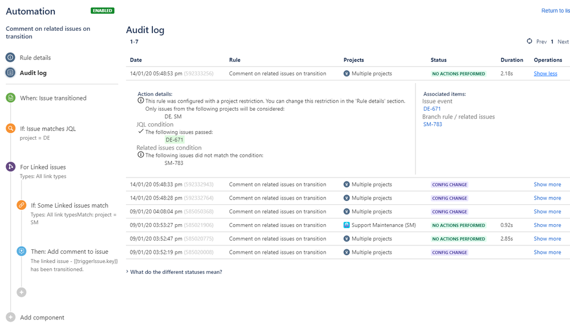Viewport: 570px width, 336px height.
Task: Open the DE-671 issue event link
Action: [432, 108]
